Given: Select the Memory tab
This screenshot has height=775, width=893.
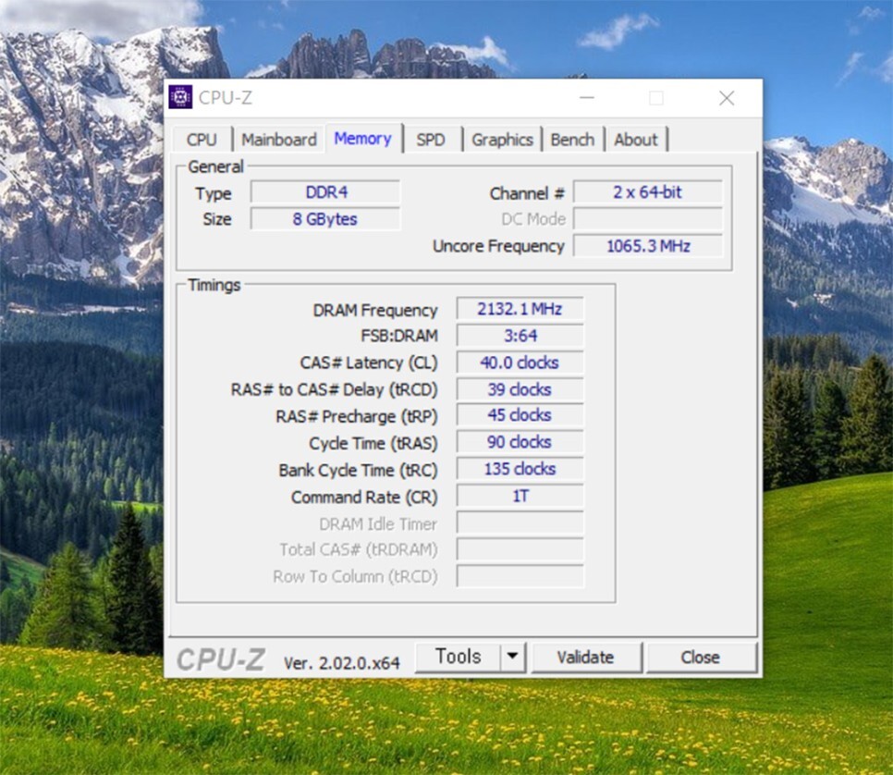Looking at the screenshot, I should coord(363,139).
